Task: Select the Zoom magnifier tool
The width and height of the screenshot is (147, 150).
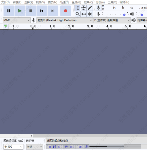Action: tap(78, 14)
